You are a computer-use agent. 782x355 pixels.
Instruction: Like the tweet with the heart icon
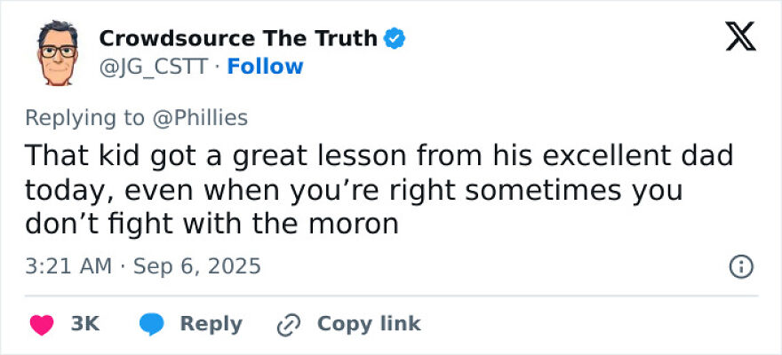pyautogui.click(x=42, y=325)
